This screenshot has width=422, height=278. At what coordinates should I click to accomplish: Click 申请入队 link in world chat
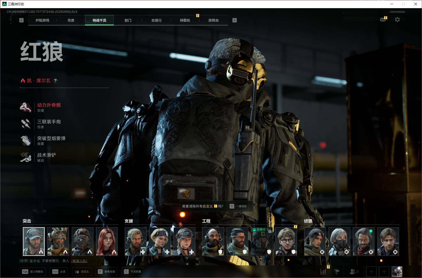click(x=79, y=261)
